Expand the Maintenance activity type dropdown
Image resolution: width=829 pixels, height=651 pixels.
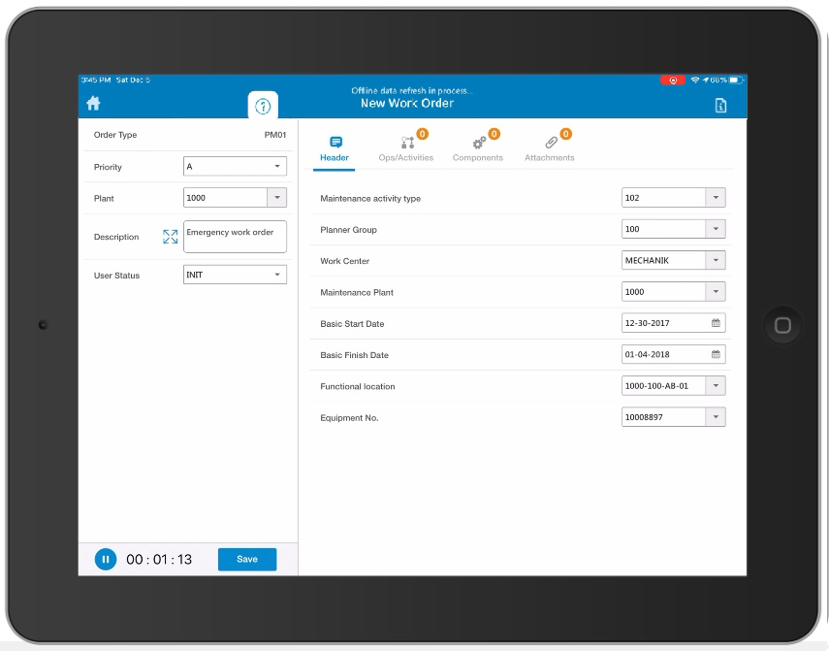(x=716, y=198)
